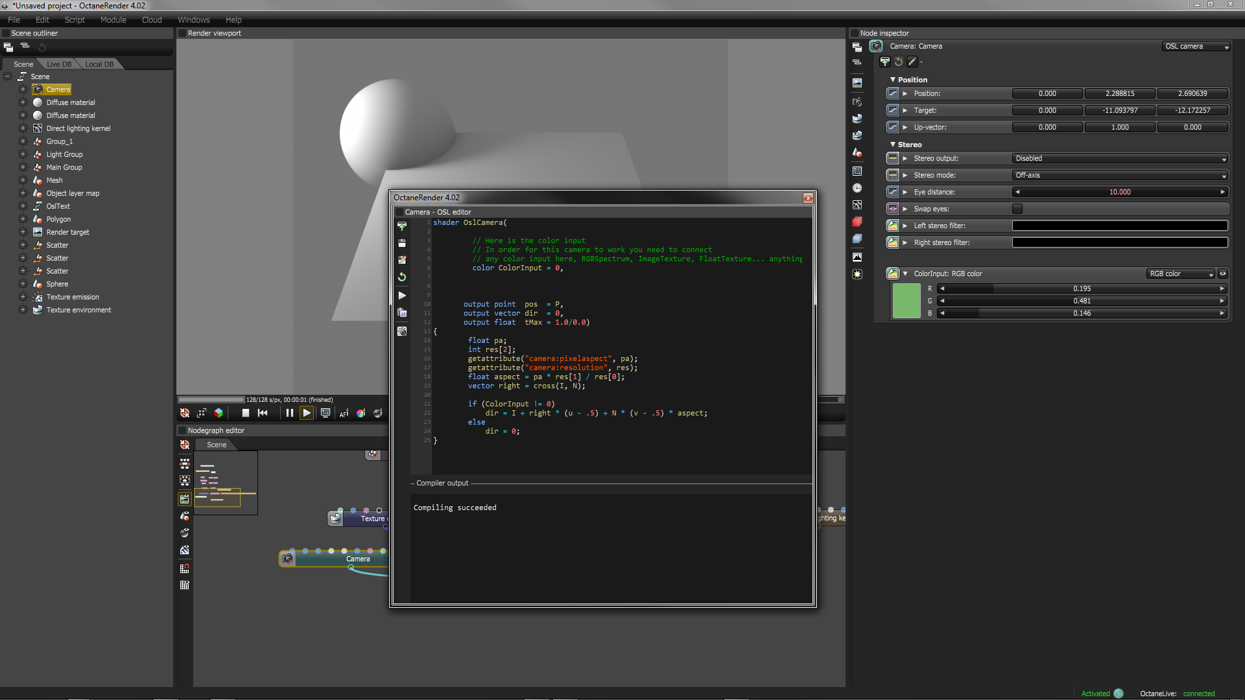
Task: Select Render target in scene outliner
Action: (67, 232)
